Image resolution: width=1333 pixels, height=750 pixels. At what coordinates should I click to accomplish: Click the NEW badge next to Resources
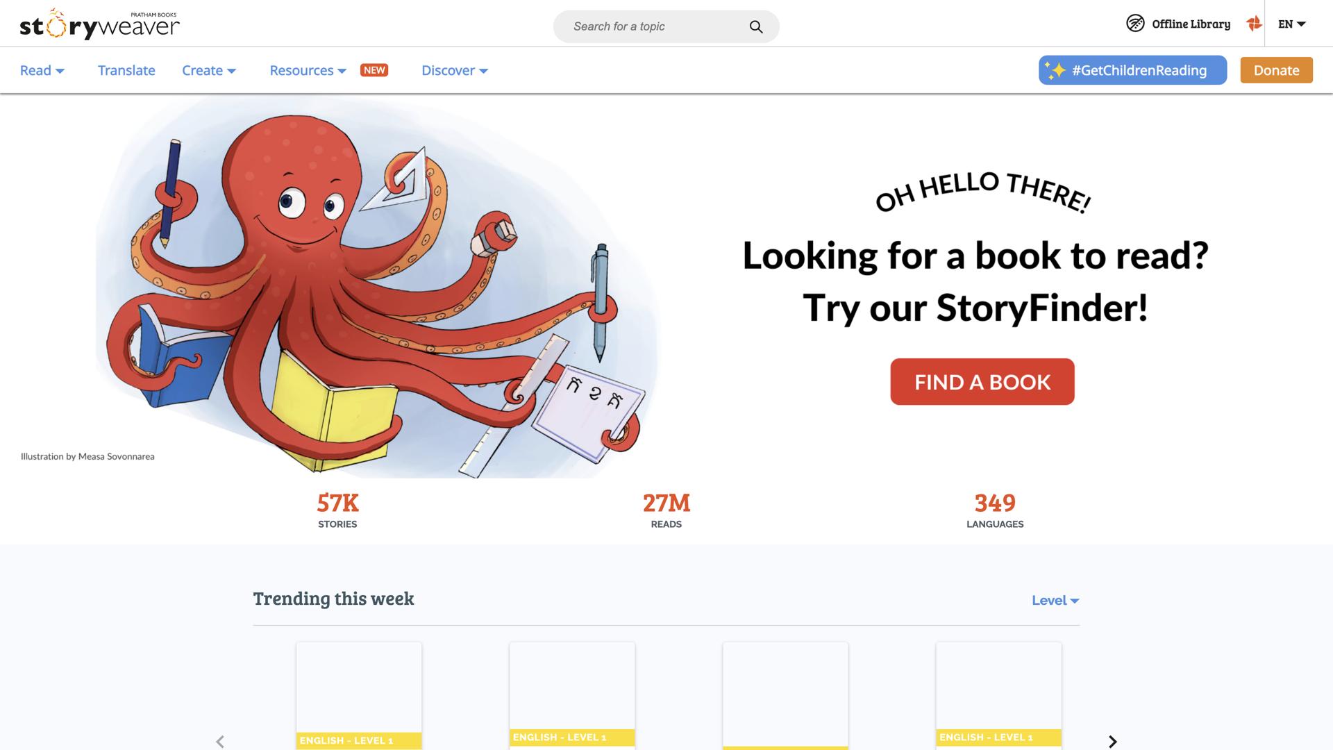click(x=374, y=69)
